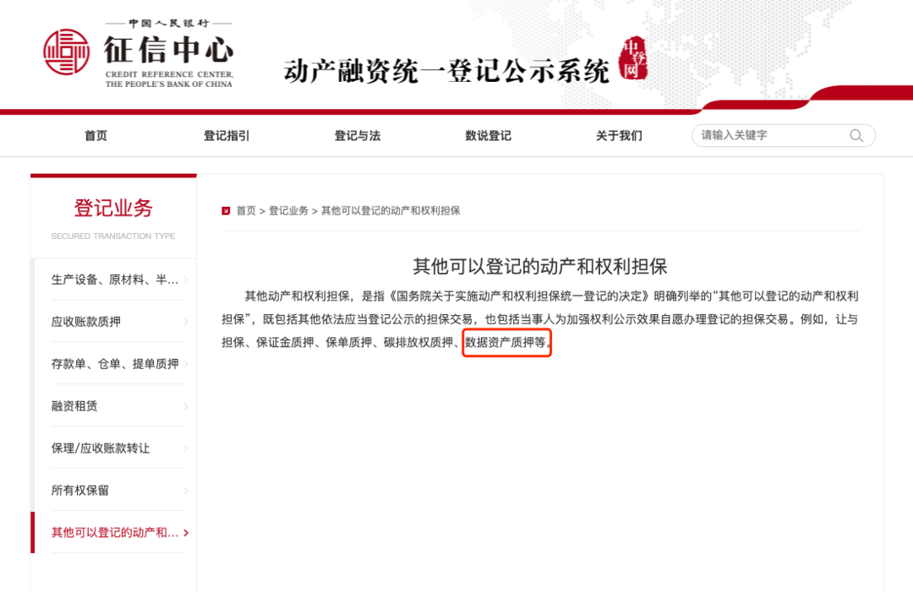
Task: Select 应收账款质押 in the sidebar
Action: click(86, 322)
